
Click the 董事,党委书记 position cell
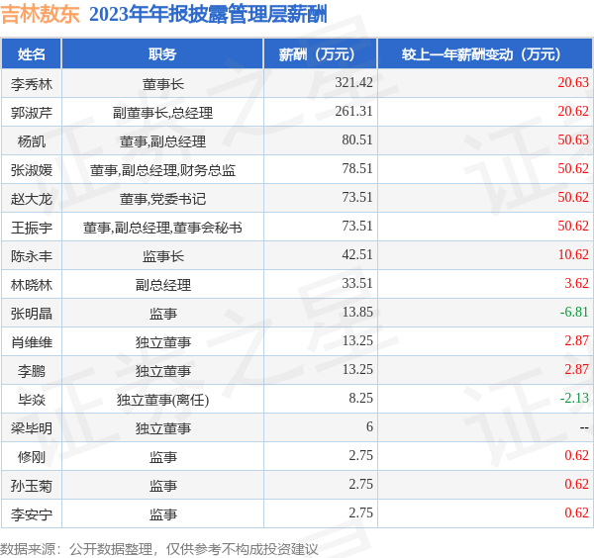(x=163, y=198)
